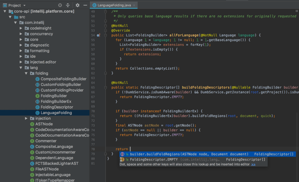Click buildFoldingDescriptors method name in editor
The image size is (299, 182).
tap(206, 88)
